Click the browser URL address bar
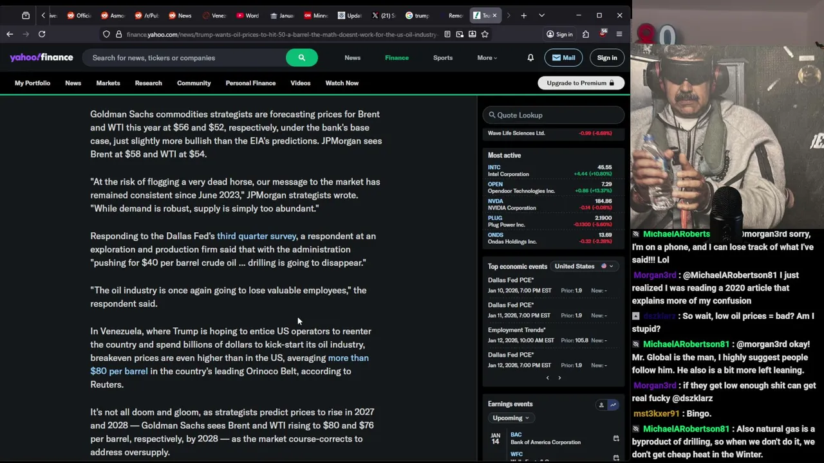This screenshot has width=824, height=463. coord(281,34)
